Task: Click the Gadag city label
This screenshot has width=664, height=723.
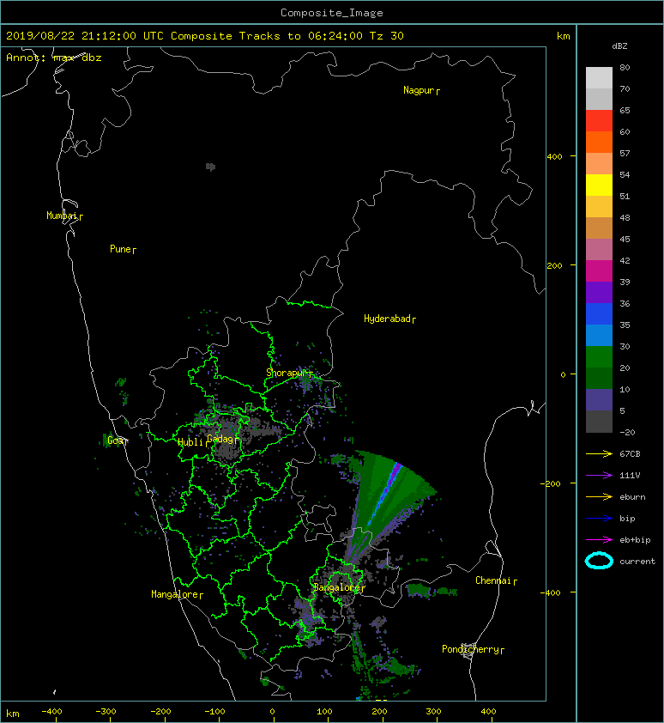Action: (x=220, y=439)
